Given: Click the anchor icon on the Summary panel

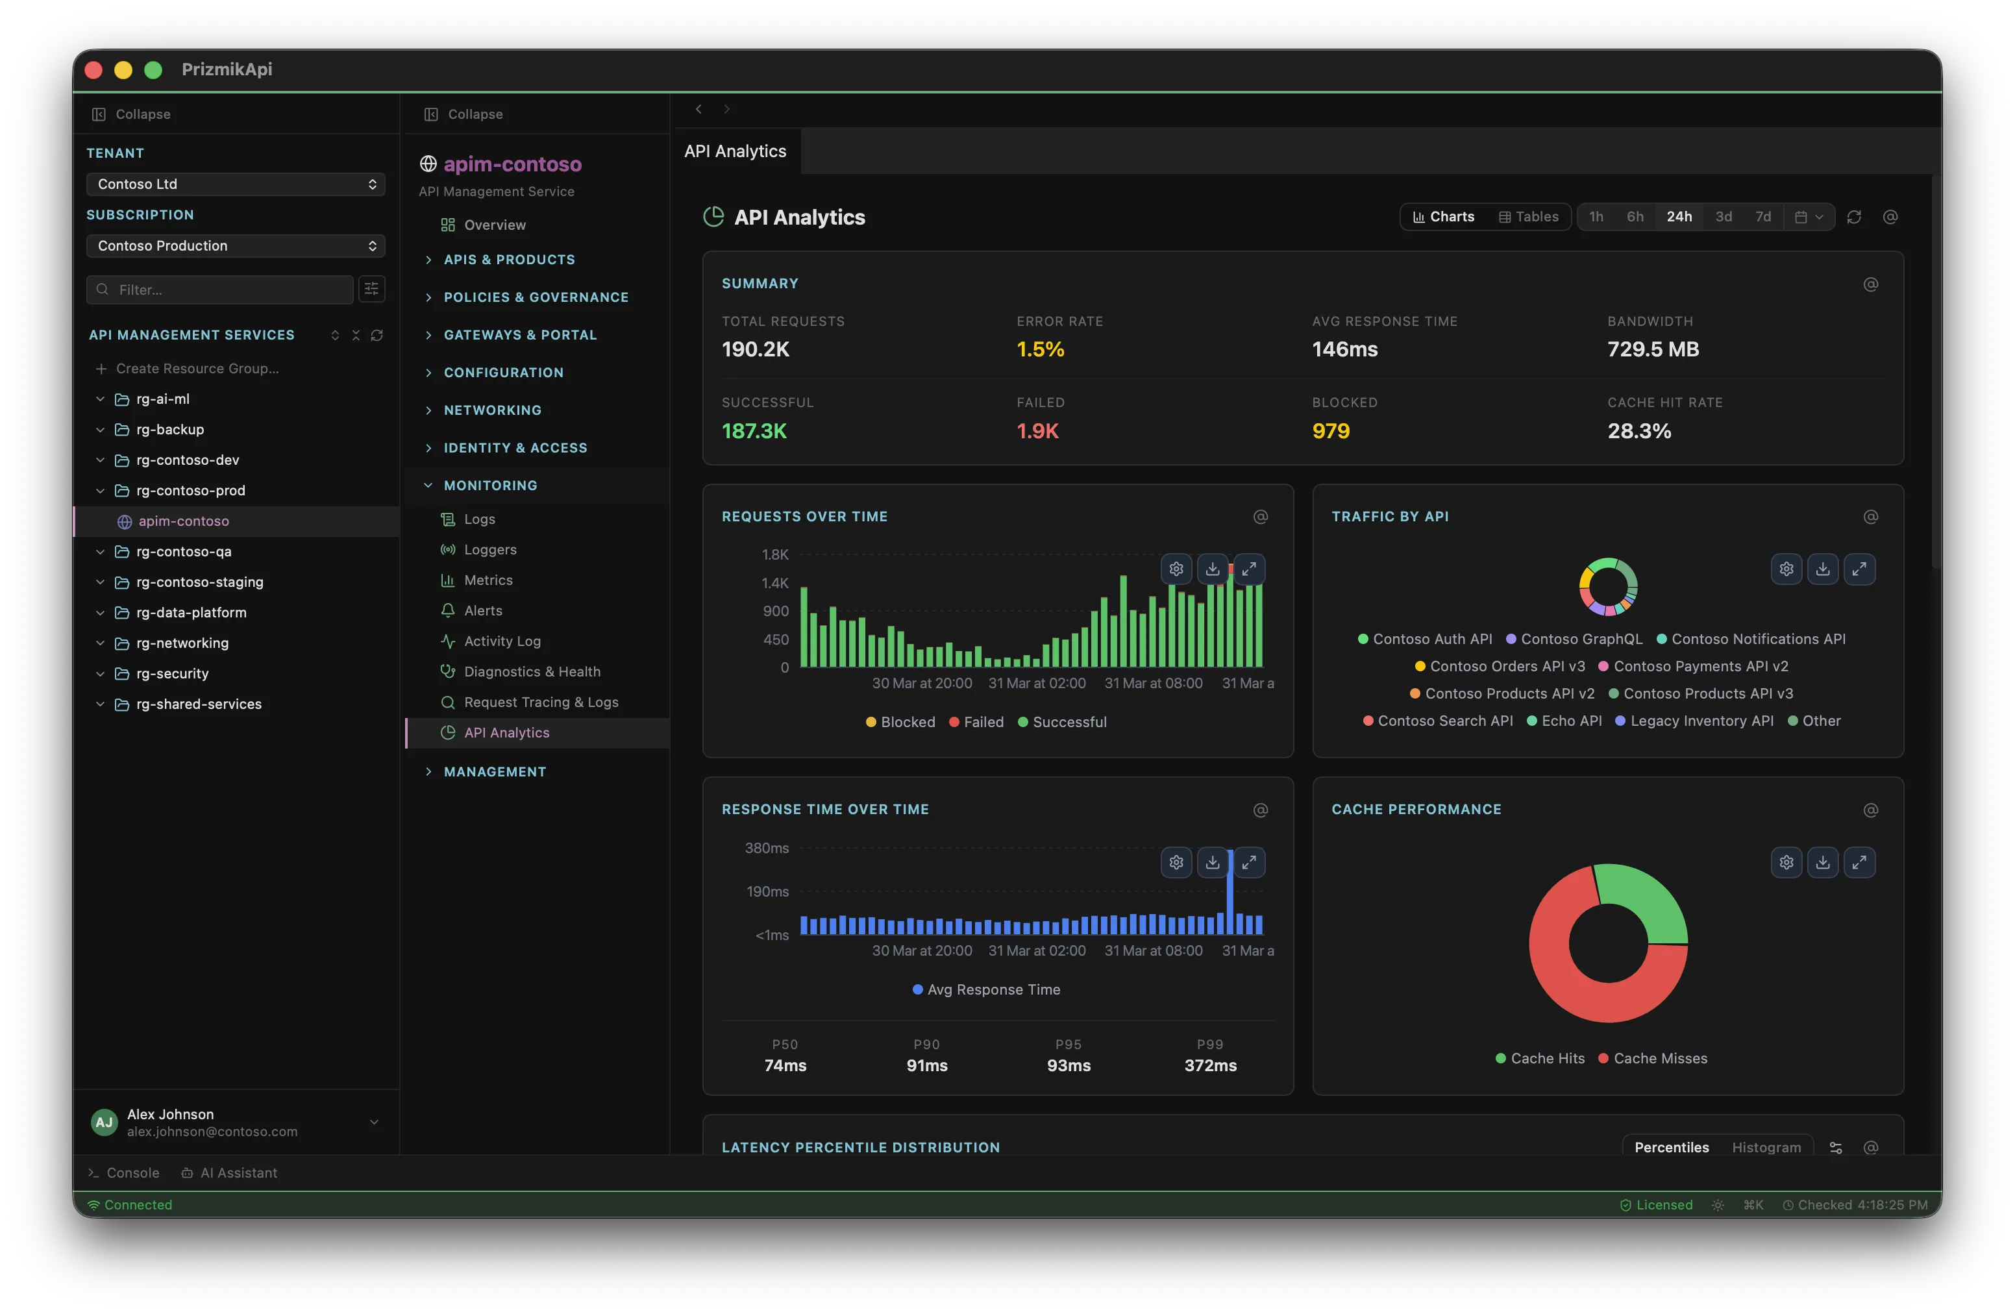Looking at the screenshot, I should [x=1871, y=284].
